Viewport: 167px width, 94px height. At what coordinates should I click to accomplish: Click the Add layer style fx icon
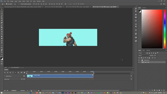[152, 90]
